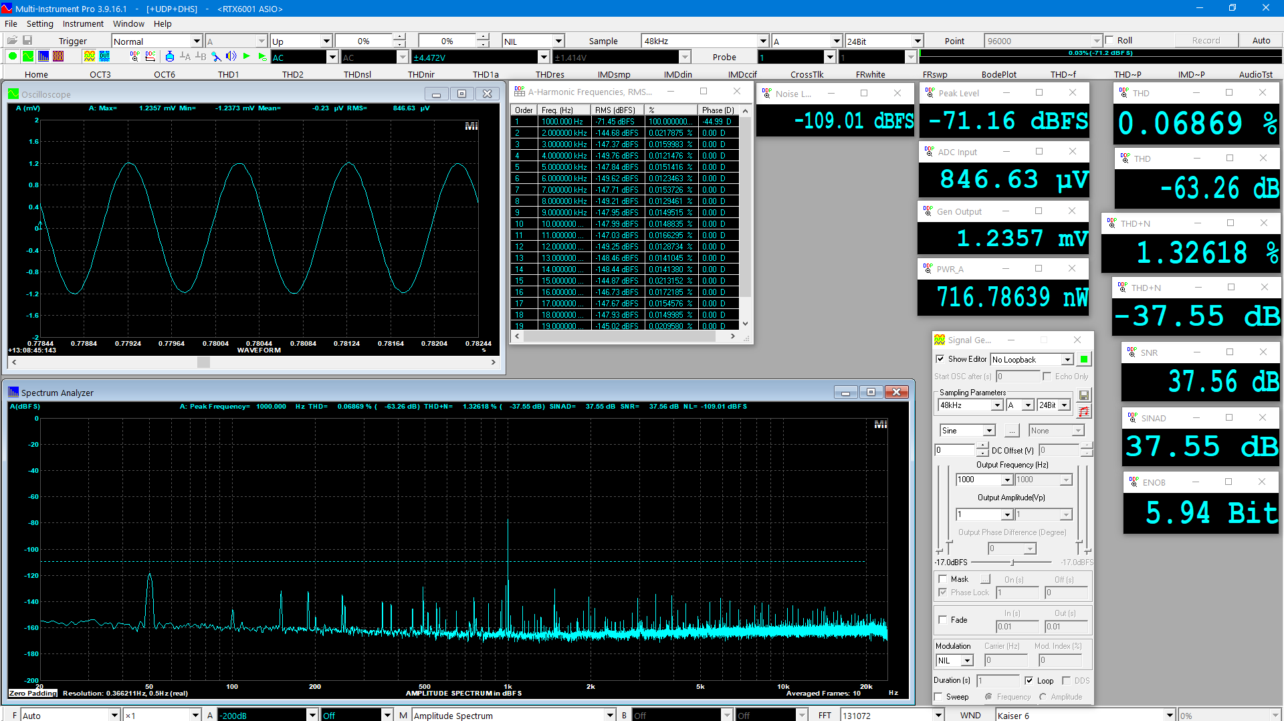Click the oscilloscope sine-wave toolbar icon

[28, 57]
